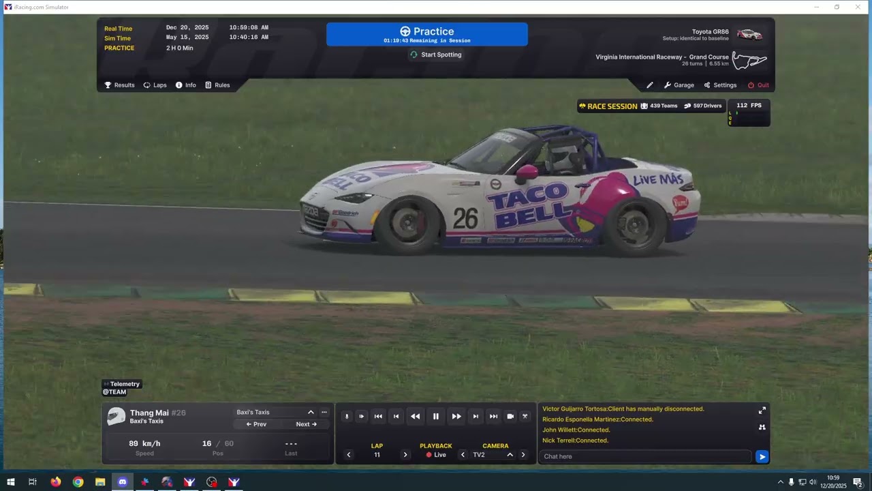The width and height of the screenshot is (872, 491).
Task: Expand the chat panel
Action: [x=762, y=411]
